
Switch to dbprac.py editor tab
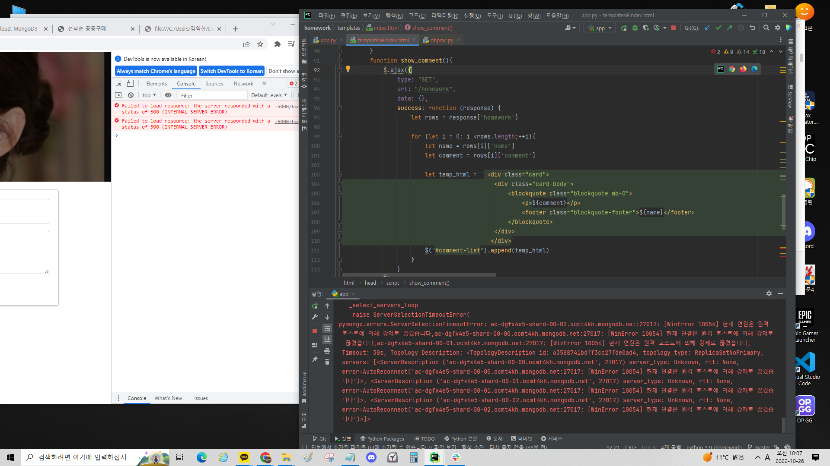pyautogui.click(x=442, y=40)
